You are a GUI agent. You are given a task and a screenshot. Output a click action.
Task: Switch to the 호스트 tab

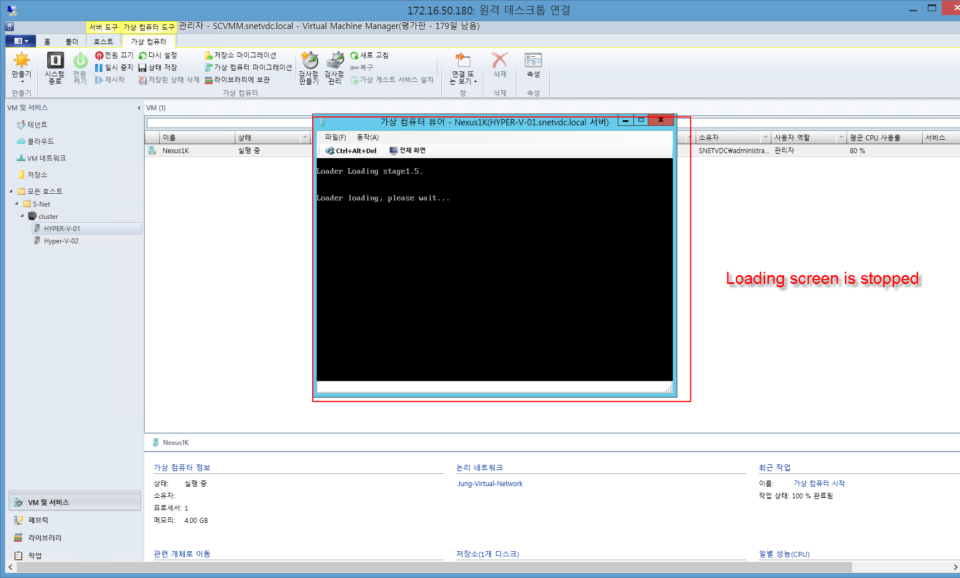(x=104, y=42)
